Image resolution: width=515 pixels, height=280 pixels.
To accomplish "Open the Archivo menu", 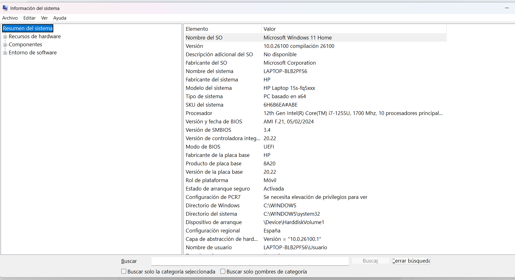I will pyautogui.click(x=10, y=18).
